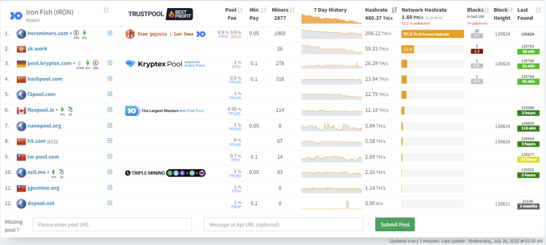The width and height of the screenshot is (546, 245).
Task: Open the hashpool.com pool link
Action: tap(45, 79)
